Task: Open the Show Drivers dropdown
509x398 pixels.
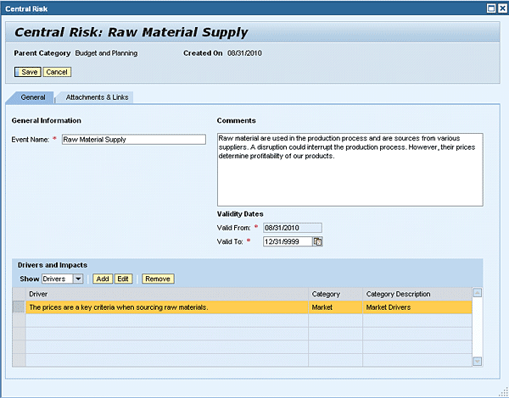Action: click(x=78, y=279)
